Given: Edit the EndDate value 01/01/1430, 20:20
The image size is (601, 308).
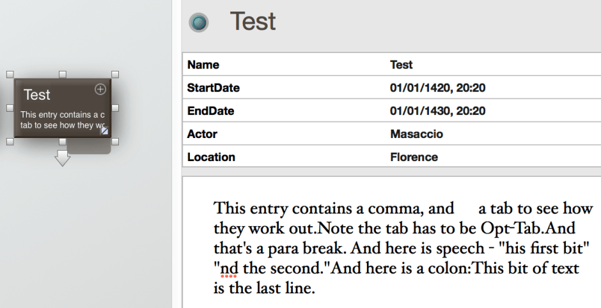Looking at the screenshot, I should point(437,111).
